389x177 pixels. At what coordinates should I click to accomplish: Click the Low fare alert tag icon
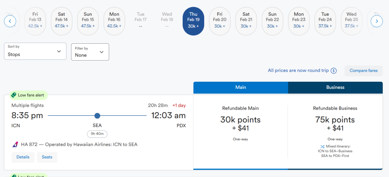coord(14,95)
